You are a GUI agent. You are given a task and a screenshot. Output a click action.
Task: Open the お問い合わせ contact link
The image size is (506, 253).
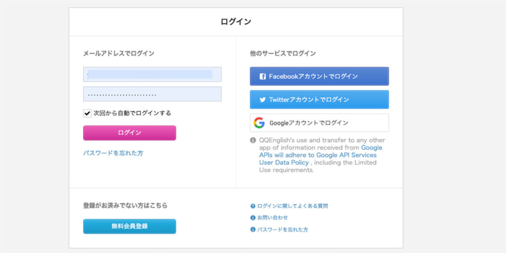272,218
